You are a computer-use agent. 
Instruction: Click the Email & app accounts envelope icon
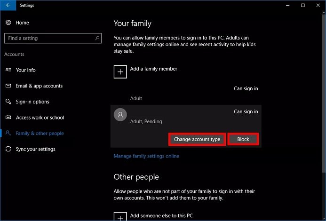coord(8,86)
